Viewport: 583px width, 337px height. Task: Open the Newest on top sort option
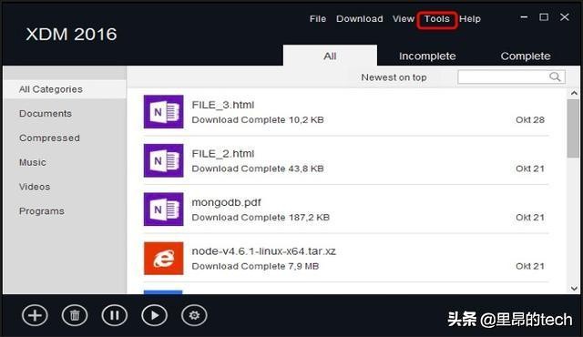click(x=394, y=77)
